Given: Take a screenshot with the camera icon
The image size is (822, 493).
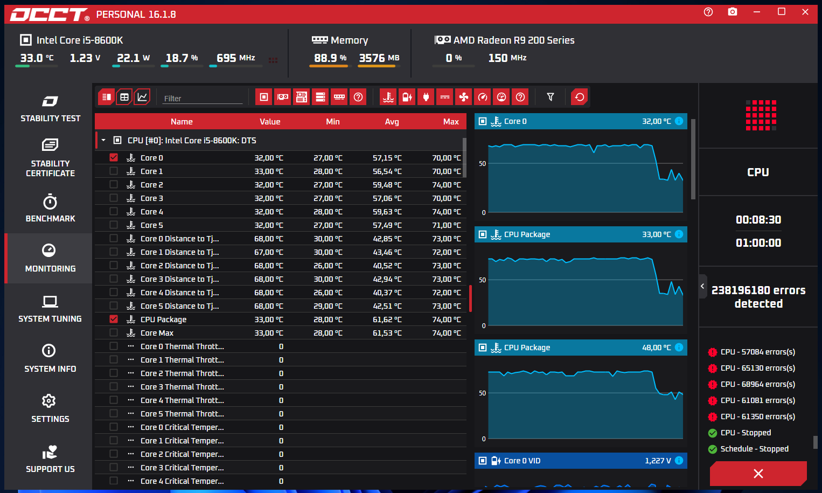Looking at the screenshot, I should [733, 12].
